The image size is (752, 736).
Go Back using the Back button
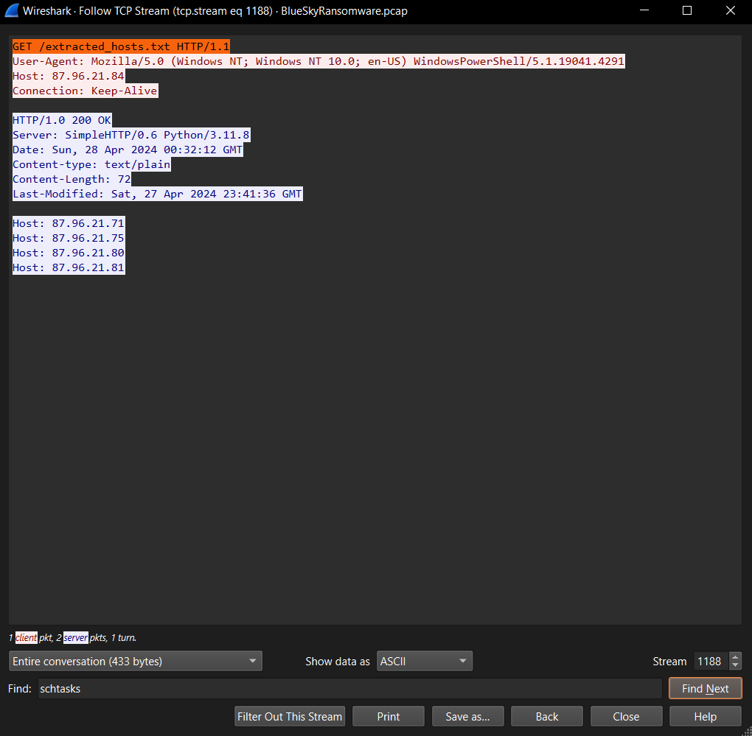coord(547,716)
